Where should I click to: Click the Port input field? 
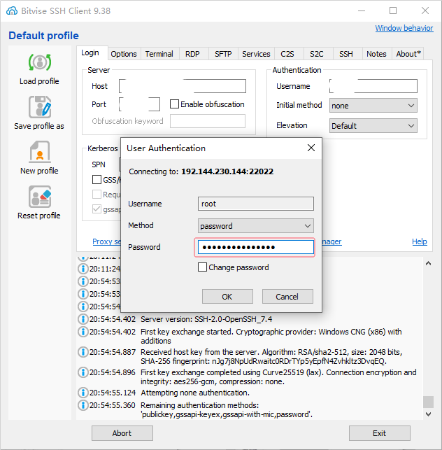[140, 104]
